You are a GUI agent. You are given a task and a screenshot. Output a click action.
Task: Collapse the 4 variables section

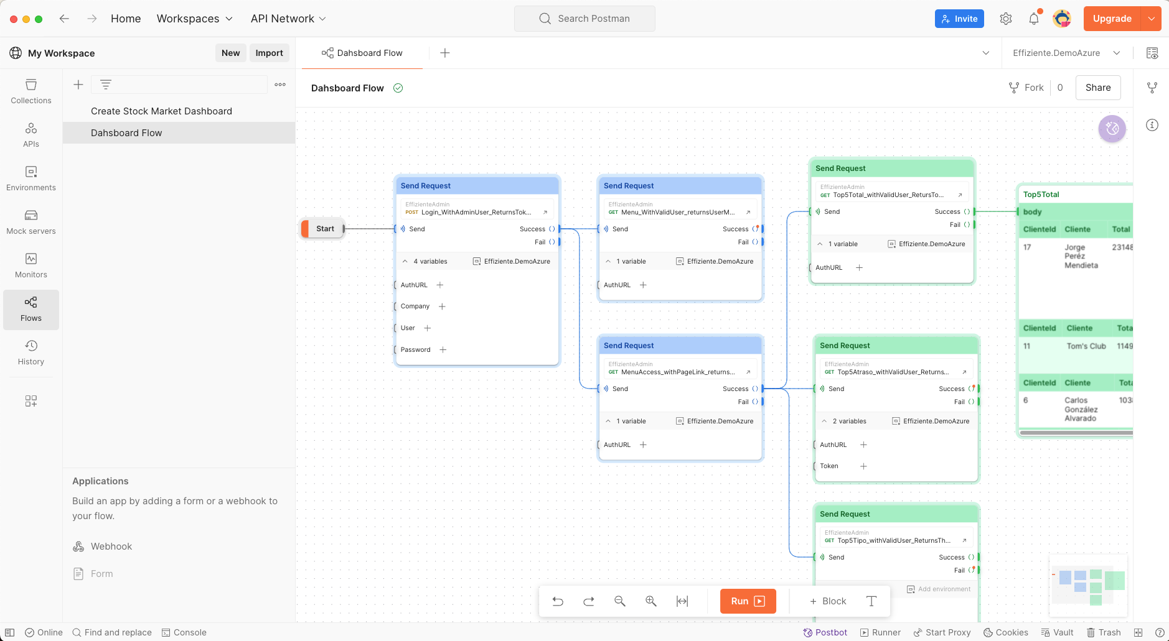click(x=405, y=262)
